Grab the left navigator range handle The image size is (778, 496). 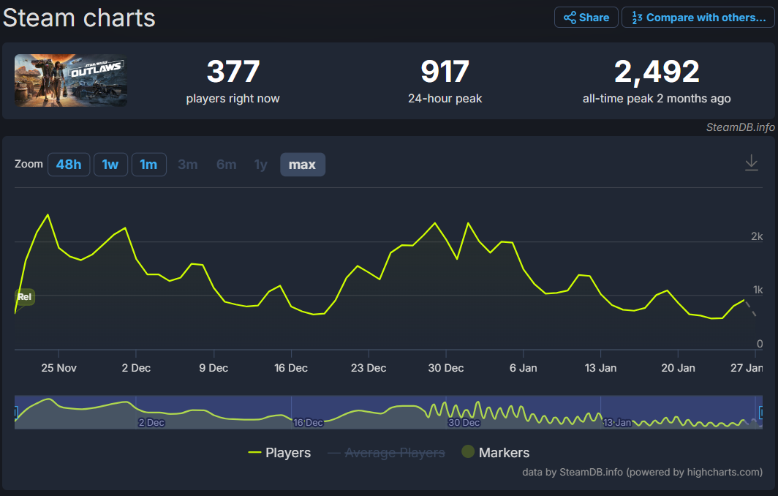pyautogui.click(x=16, y=412)
